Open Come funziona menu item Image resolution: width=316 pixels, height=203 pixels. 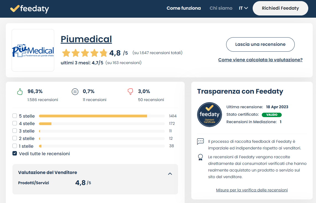(x=184, y=8)
